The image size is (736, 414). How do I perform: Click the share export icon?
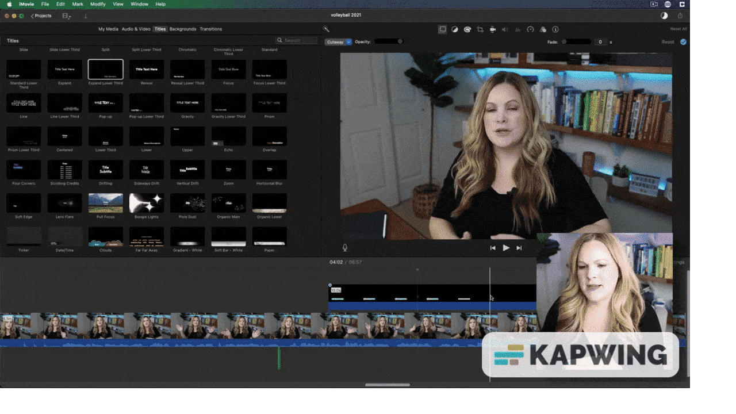tap(680, 16)
